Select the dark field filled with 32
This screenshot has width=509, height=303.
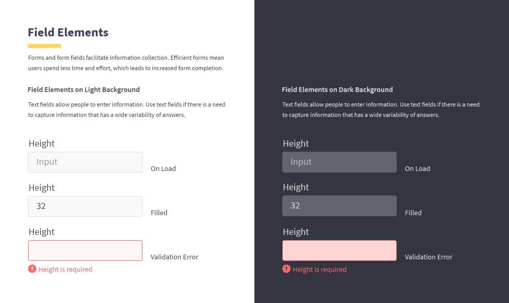tap(339, 206)
